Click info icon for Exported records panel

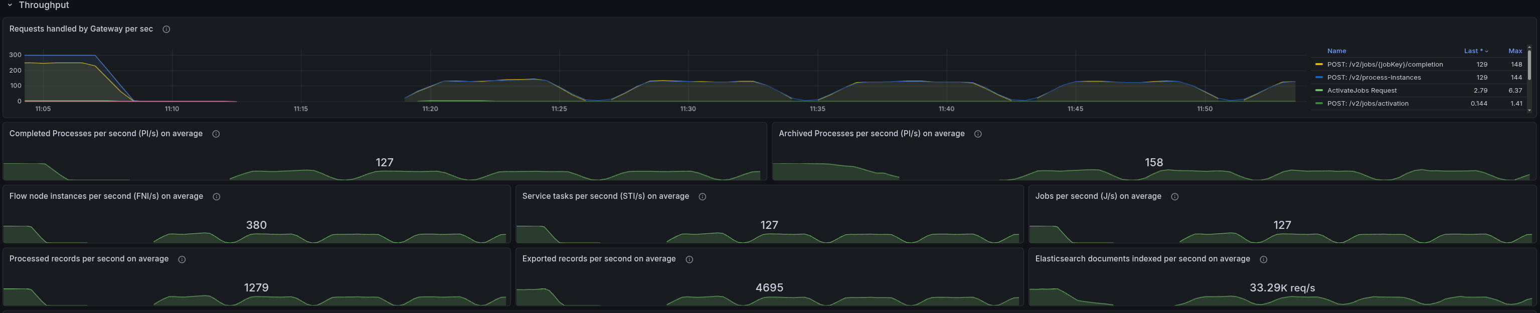click(690, 259)
